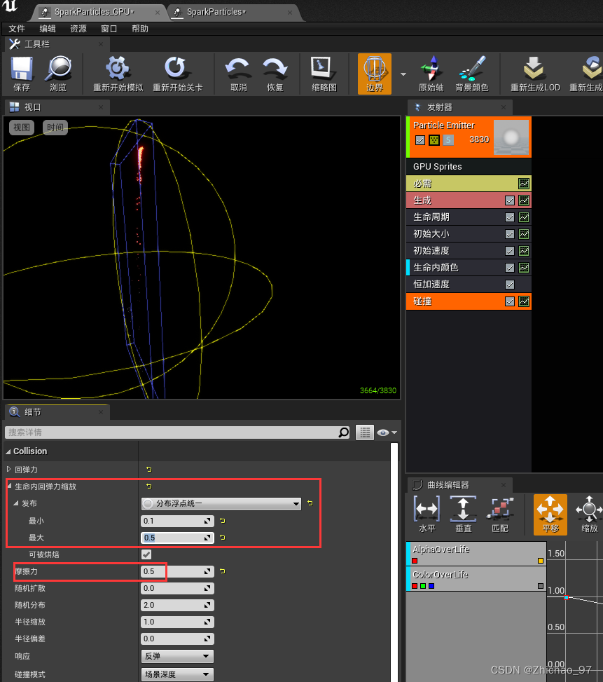Toggle checkbox on 初始大小 module
This screenshot has height=682, width=603.
click(x=510, y=234)
